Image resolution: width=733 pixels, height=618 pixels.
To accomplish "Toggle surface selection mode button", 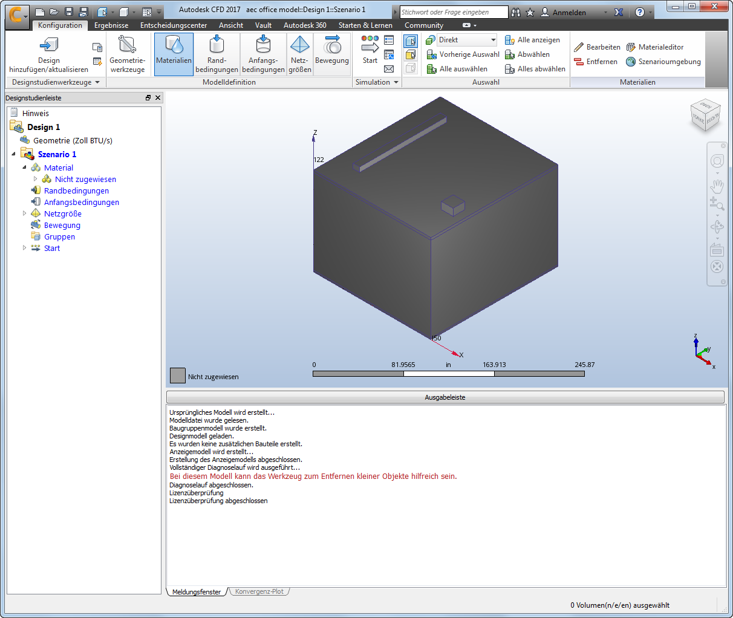I will pyautogui.click(x=411, y=54).
